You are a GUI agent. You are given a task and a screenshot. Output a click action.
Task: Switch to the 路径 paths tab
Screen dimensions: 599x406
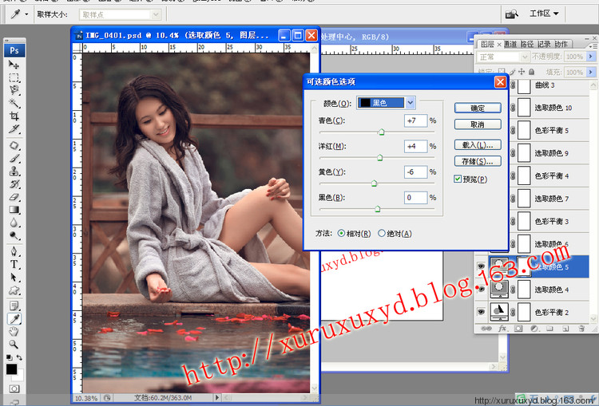point(527,44)
